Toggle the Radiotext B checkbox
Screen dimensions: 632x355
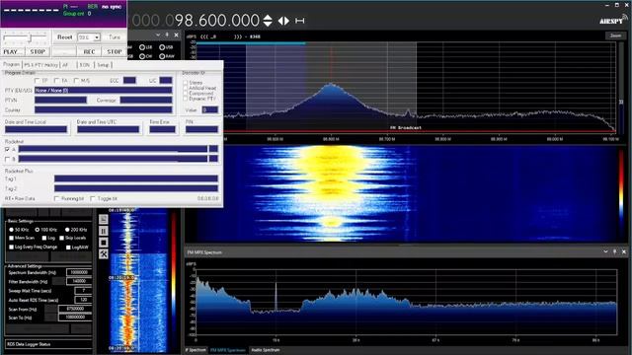point(7,159)
